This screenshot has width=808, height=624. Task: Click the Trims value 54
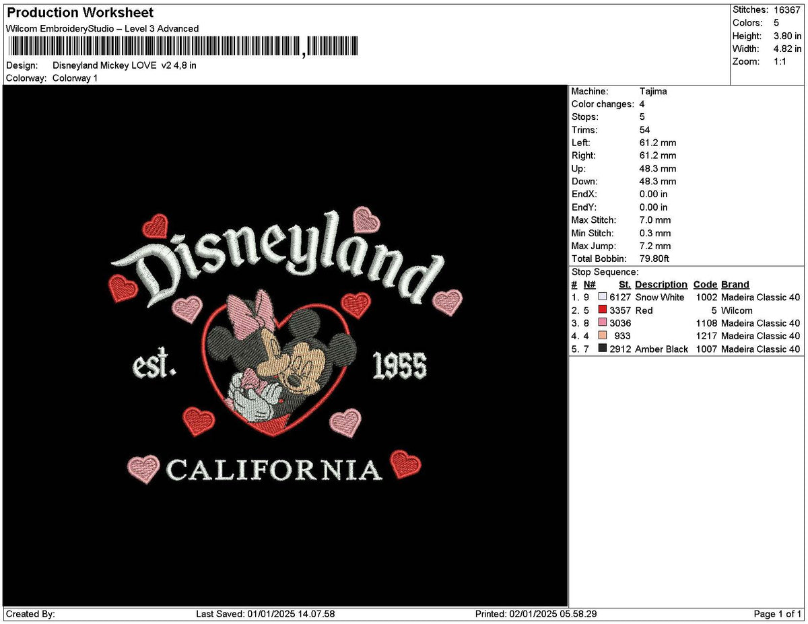click(645, 130)
